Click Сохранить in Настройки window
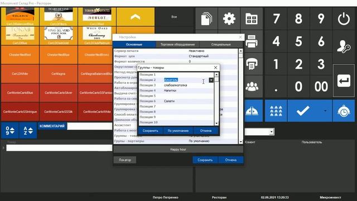The image size is (357, 201). coord(205,160)
